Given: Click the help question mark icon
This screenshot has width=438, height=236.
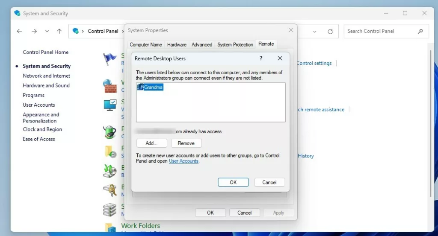Looking at the screenshot, I should 261,58.
